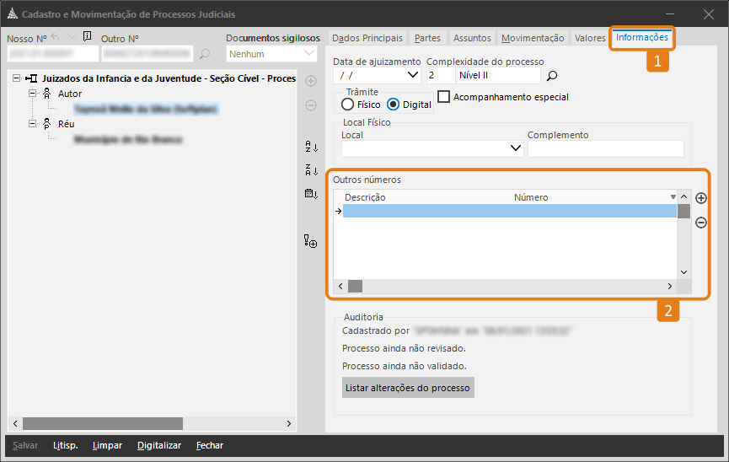Viewport: 729px width, 462px height.
Task: Open the search magnifier for Complexidade do processo
Action: [553, 76]
